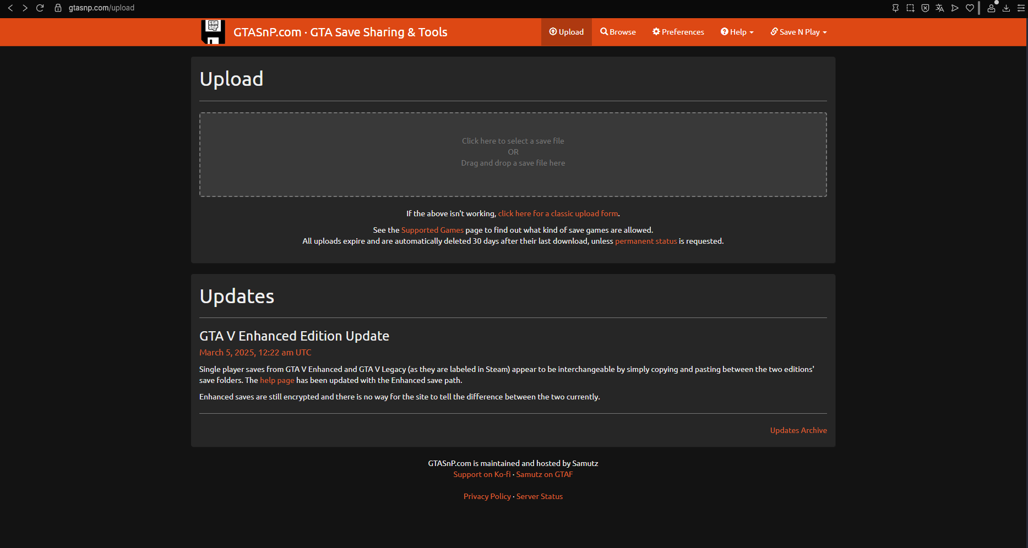Click the snapshot capture icon in toolbar
1028x548 pixels.
910,8
